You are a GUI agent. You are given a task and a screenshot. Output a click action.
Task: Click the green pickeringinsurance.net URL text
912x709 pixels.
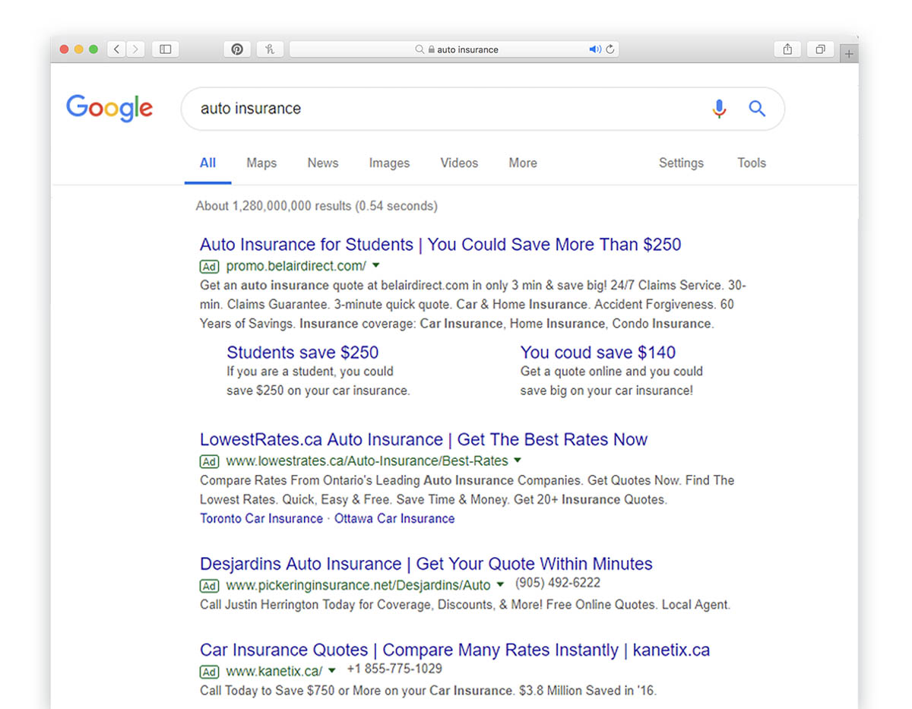tap(359, 585)
